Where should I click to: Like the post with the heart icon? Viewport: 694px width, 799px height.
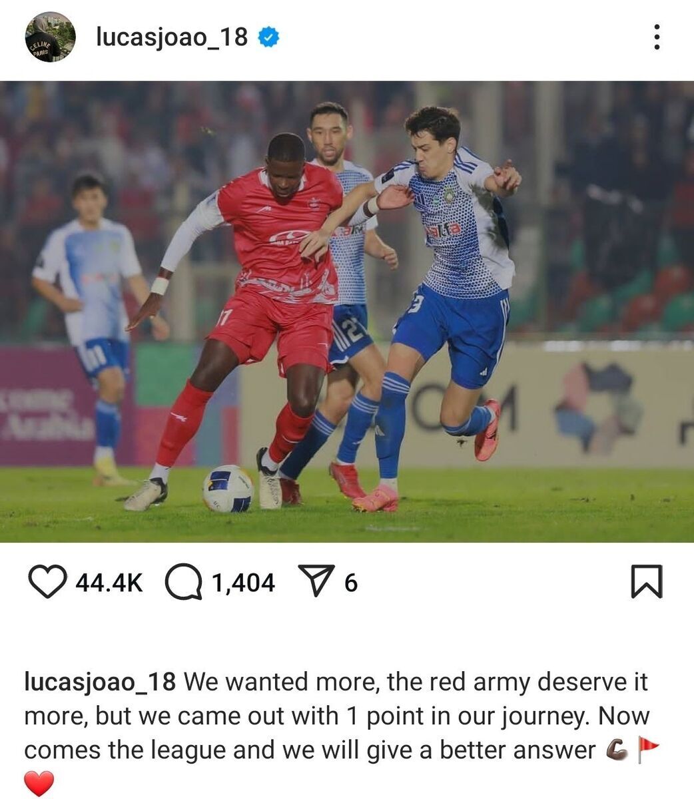pyautogui.click(x=48, y=582)
